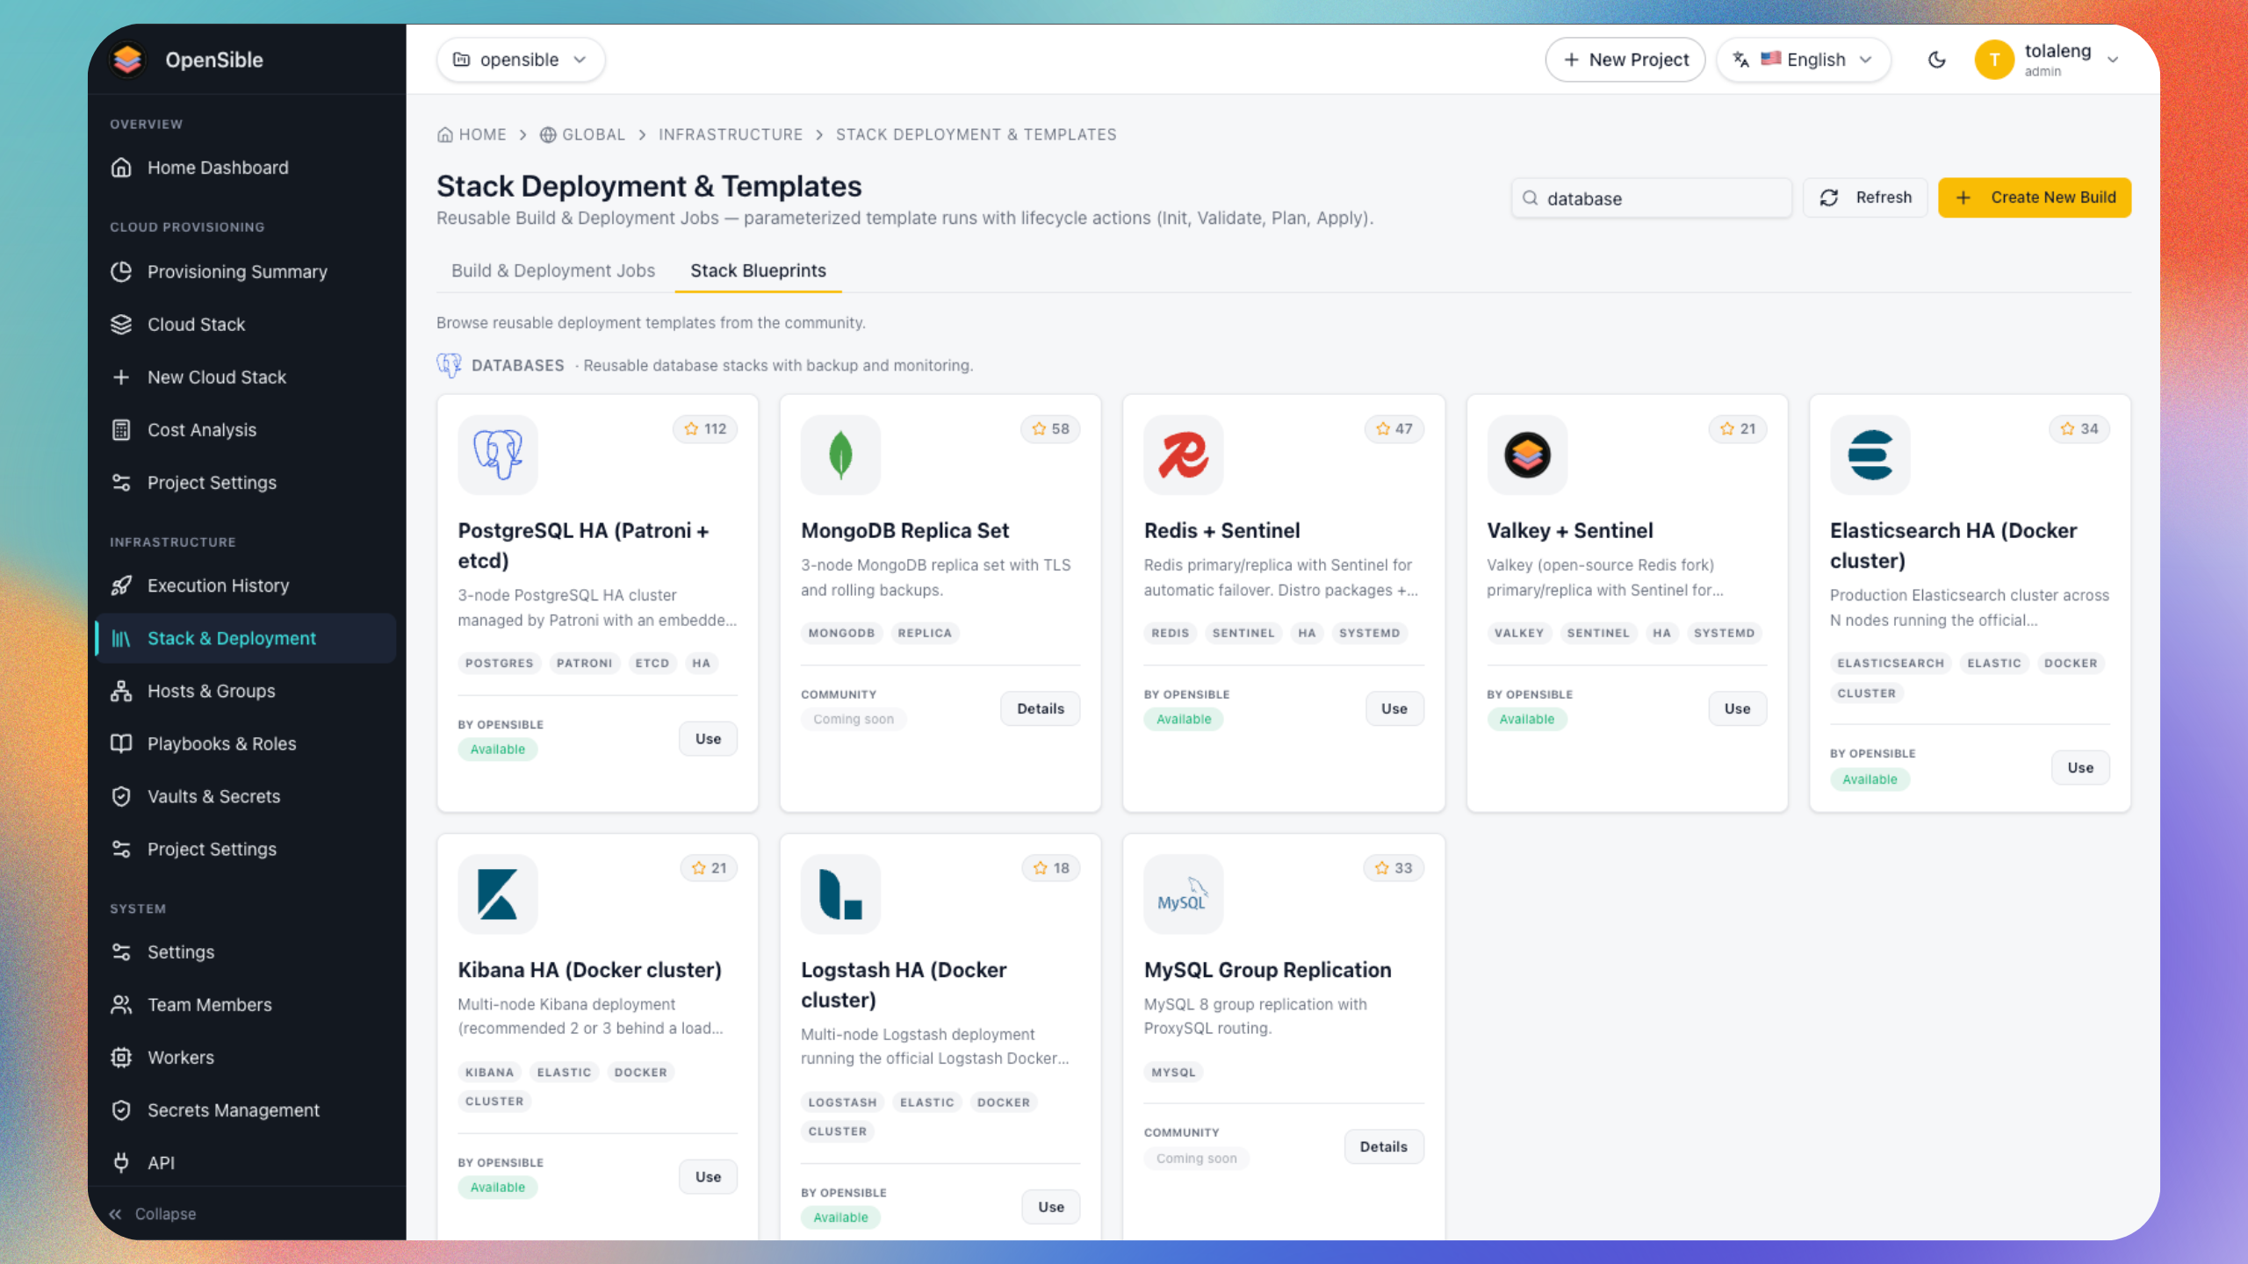Use the PostgreSQL HA blueprint
This screenshot has height=1264, width=2248.
(708, 738)
